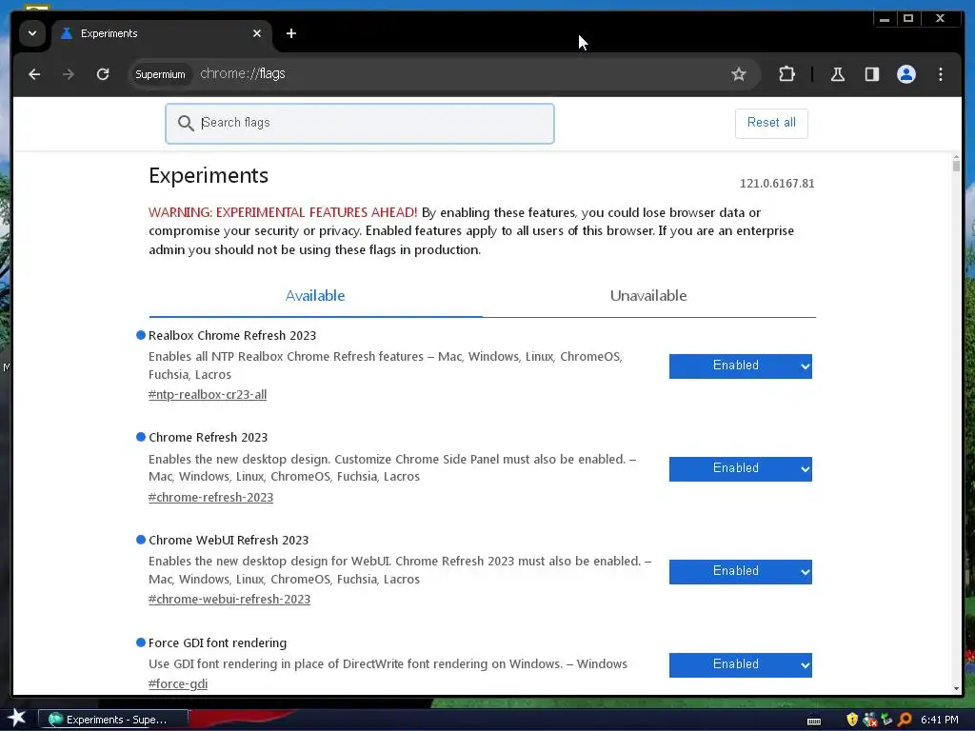Viewport: 975px width, 731px height.
Task: Click the vertical scrollbar thumb
Action: [956, 166]
